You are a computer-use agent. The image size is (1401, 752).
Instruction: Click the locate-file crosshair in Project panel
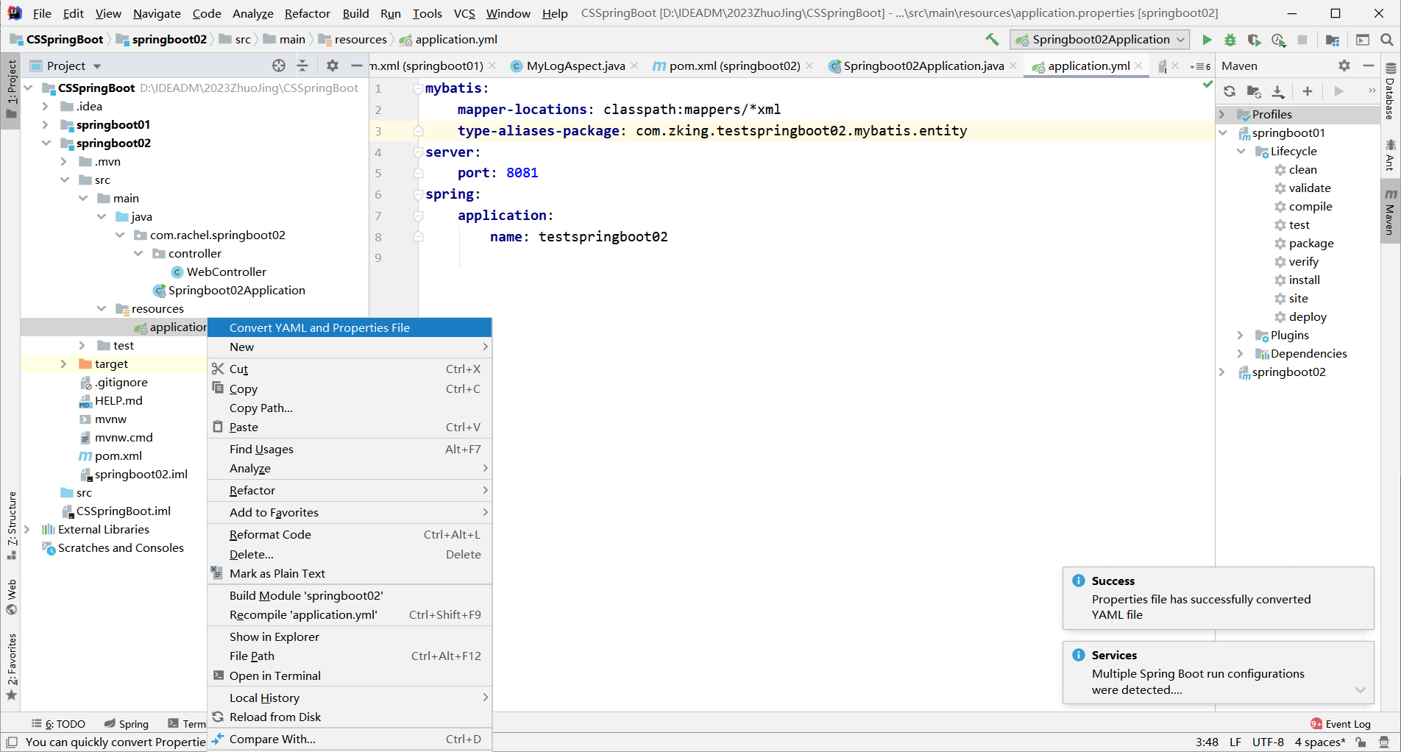tap(279, 65)
